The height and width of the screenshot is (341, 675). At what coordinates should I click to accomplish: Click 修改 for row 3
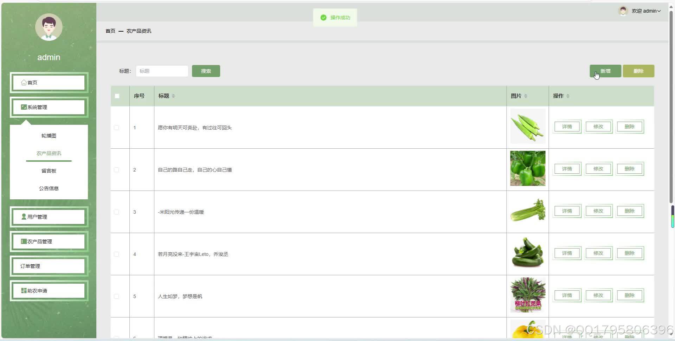click(598, 211)
